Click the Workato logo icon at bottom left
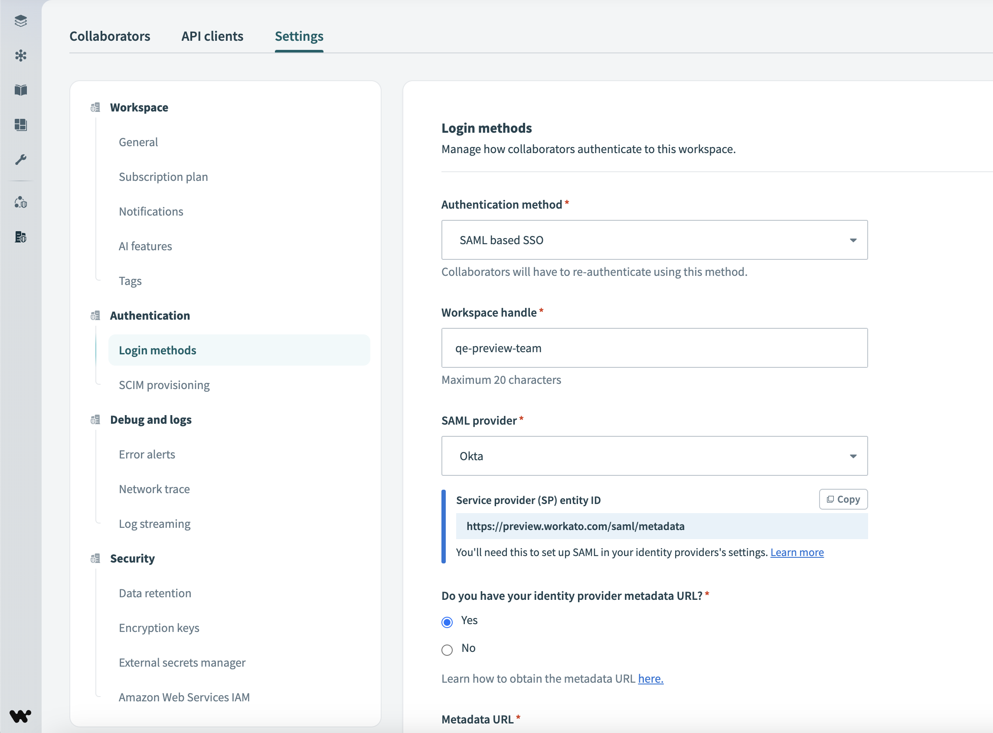The height and width of the screenshot is (733, 993). pos(20,714)
